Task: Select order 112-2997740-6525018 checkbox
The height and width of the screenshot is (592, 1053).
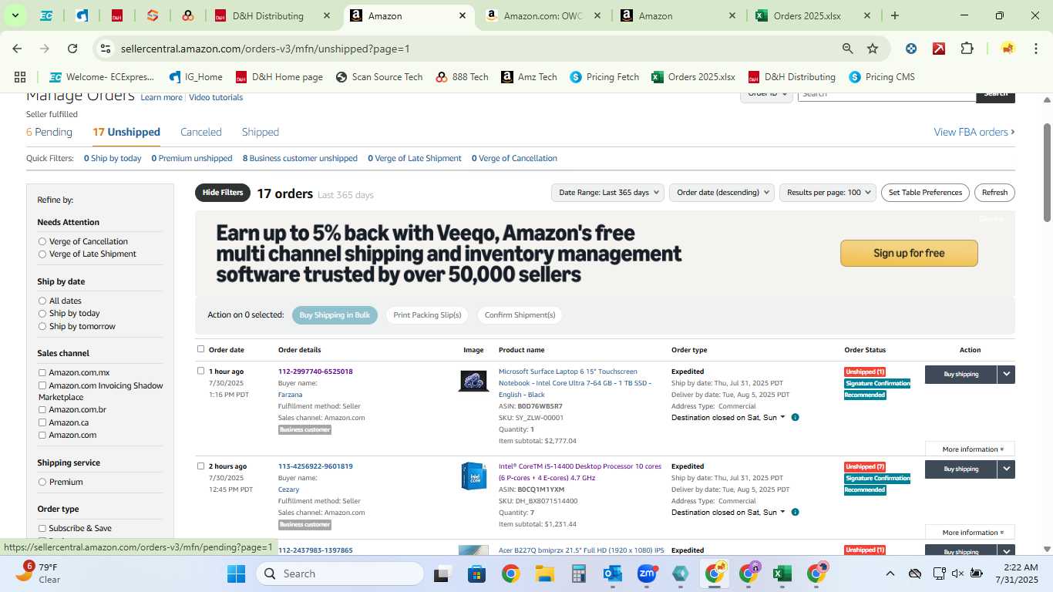Action: point(201,371)
